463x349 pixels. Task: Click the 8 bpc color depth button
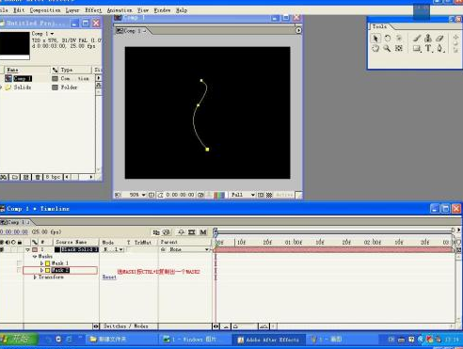click(53, 177)
